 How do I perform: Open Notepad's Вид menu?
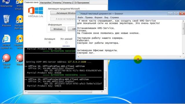click(106, 17)
